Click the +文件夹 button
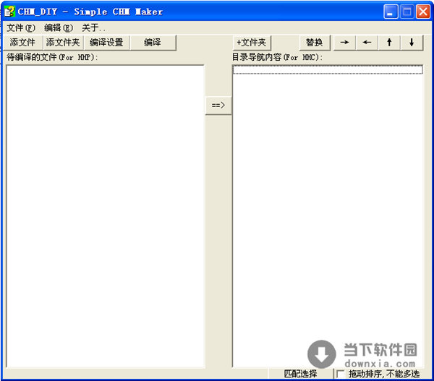 coord(251,43)
